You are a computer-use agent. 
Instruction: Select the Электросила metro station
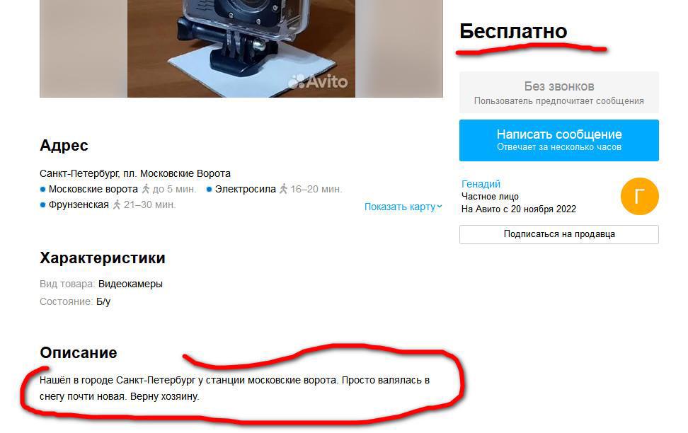click(246, 189)
